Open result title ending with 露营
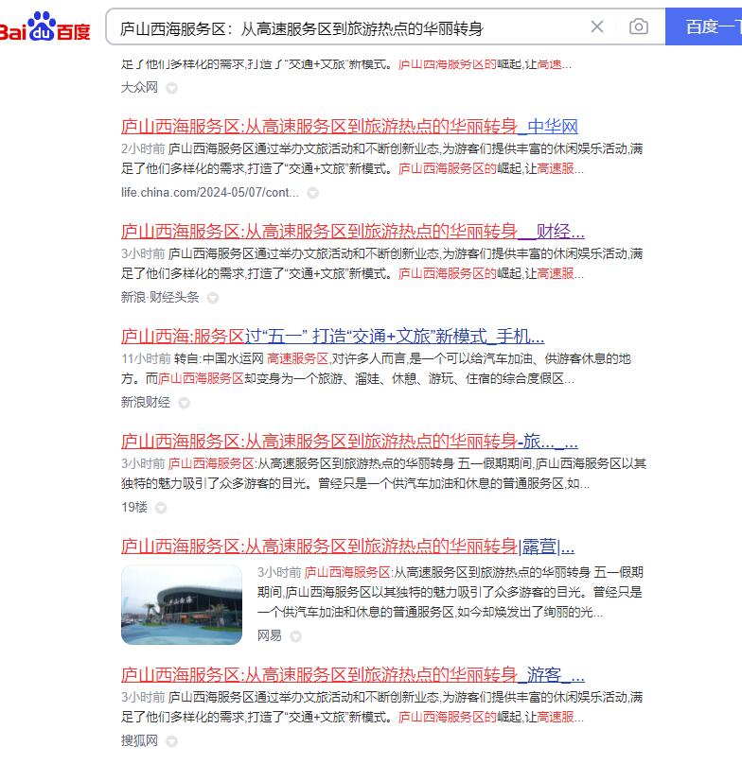This screenshot has height=764, width=742. (x=348, y=547)
